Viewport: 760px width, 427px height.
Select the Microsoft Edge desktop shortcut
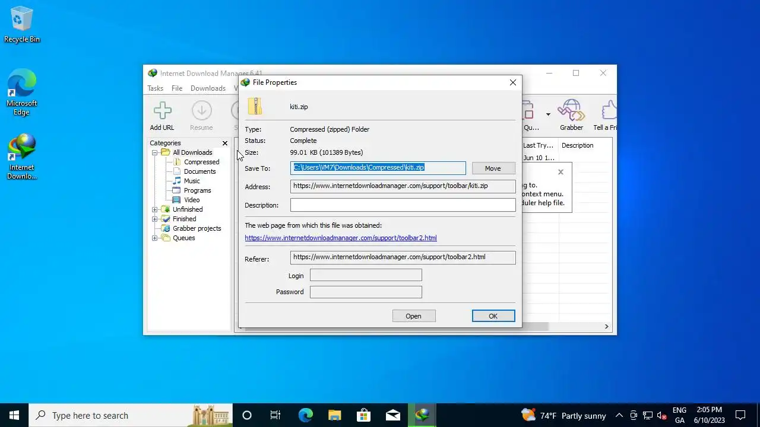click(22, 93)
